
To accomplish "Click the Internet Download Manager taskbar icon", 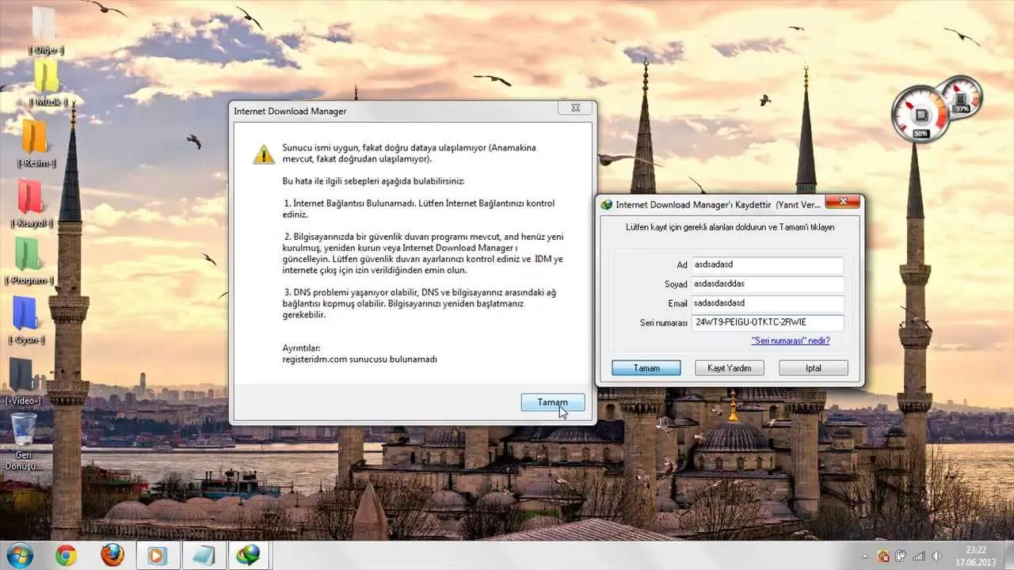I will (248, 556).
